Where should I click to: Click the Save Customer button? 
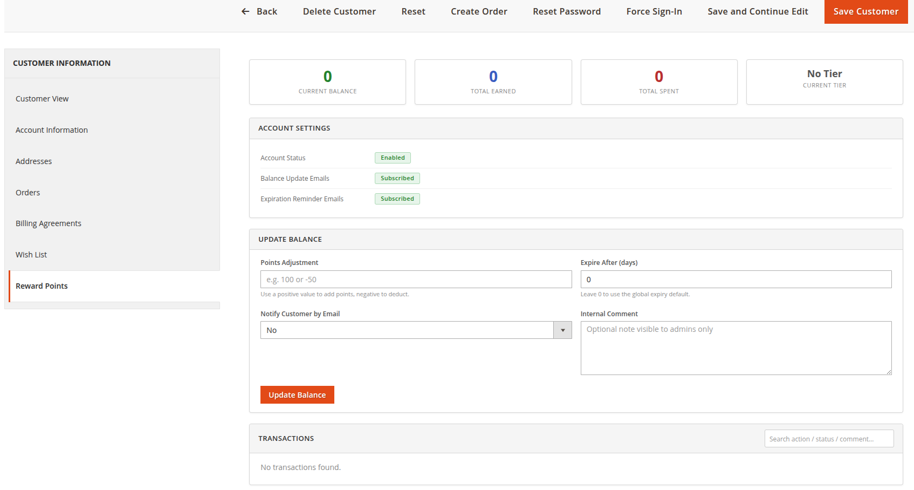866,11
